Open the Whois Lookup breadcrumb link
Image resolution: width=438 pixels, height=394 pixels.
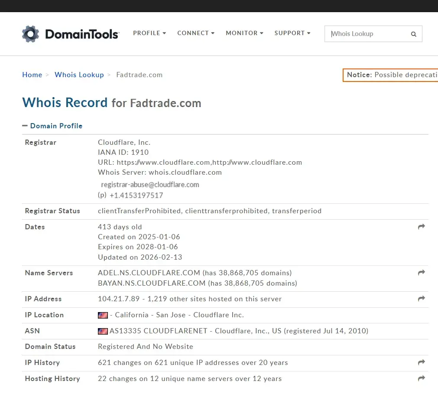pos(79,75)
